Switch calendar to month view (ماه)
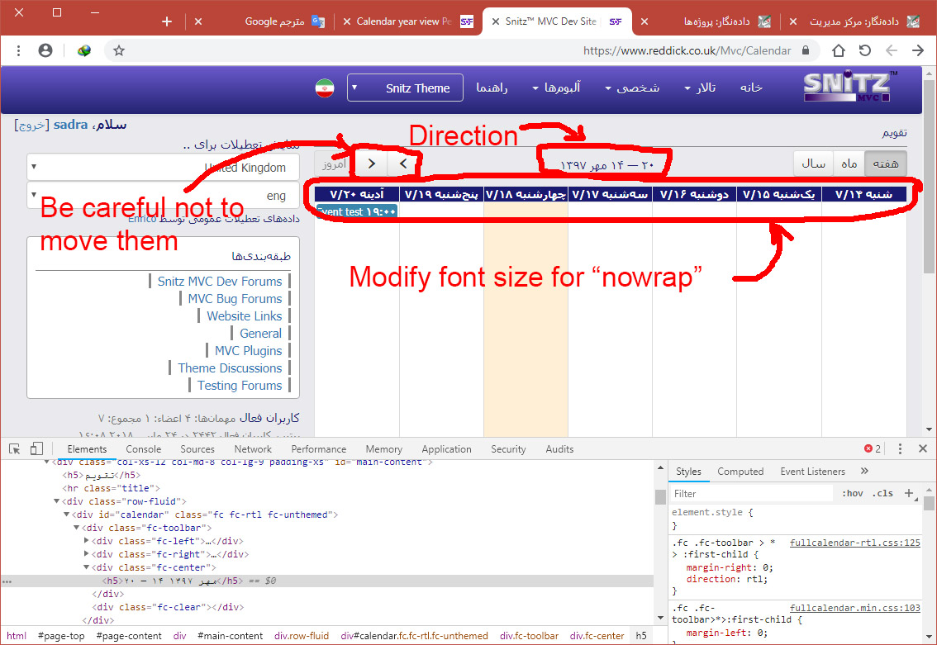The width and height of the screenshot is (937, 645). [849, 164]
